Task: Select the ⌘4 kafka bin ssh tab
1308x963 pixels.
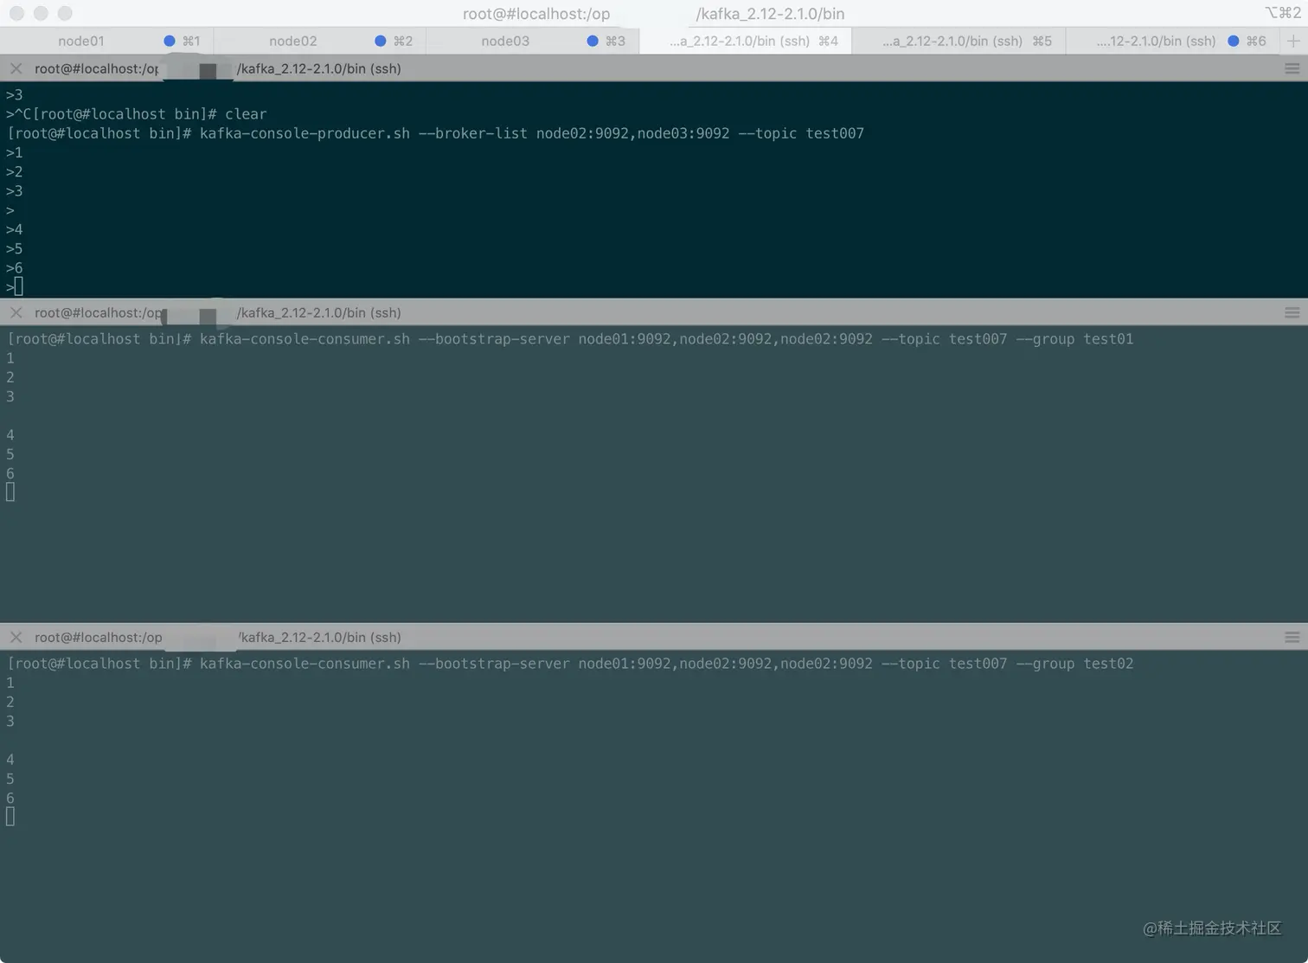Action: click(x=745, y=41)
